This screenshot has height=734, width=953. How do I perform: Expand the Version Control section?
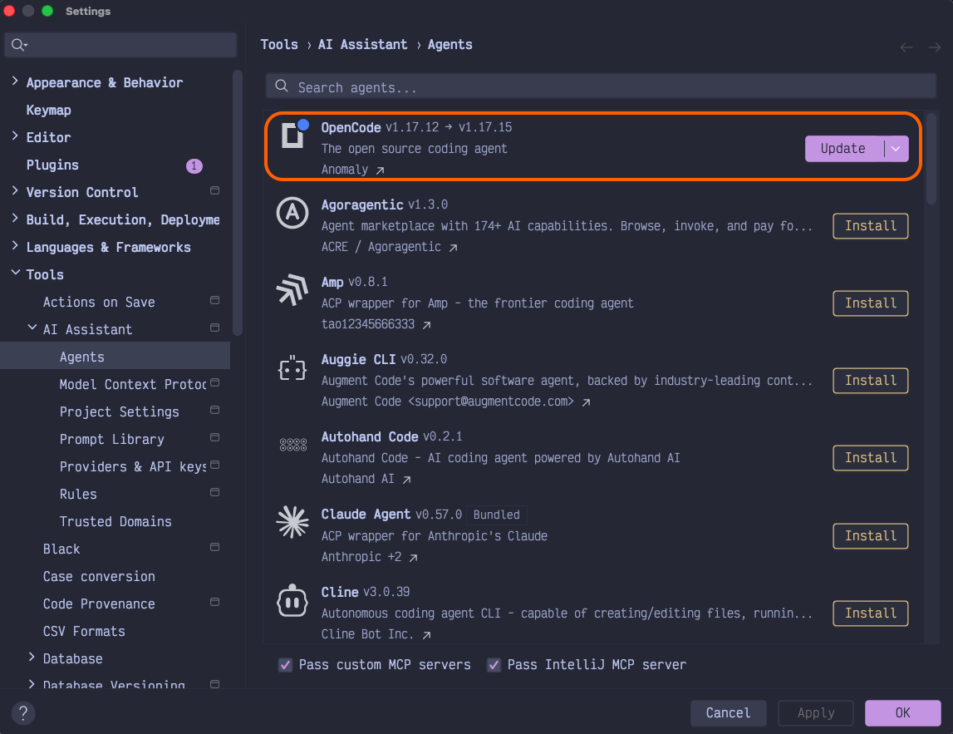(15, 191)
